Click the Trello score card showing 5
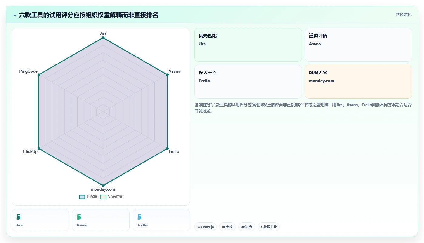This screenshot has height=243, width=424. pyautogui.click(x=161, y=220)
